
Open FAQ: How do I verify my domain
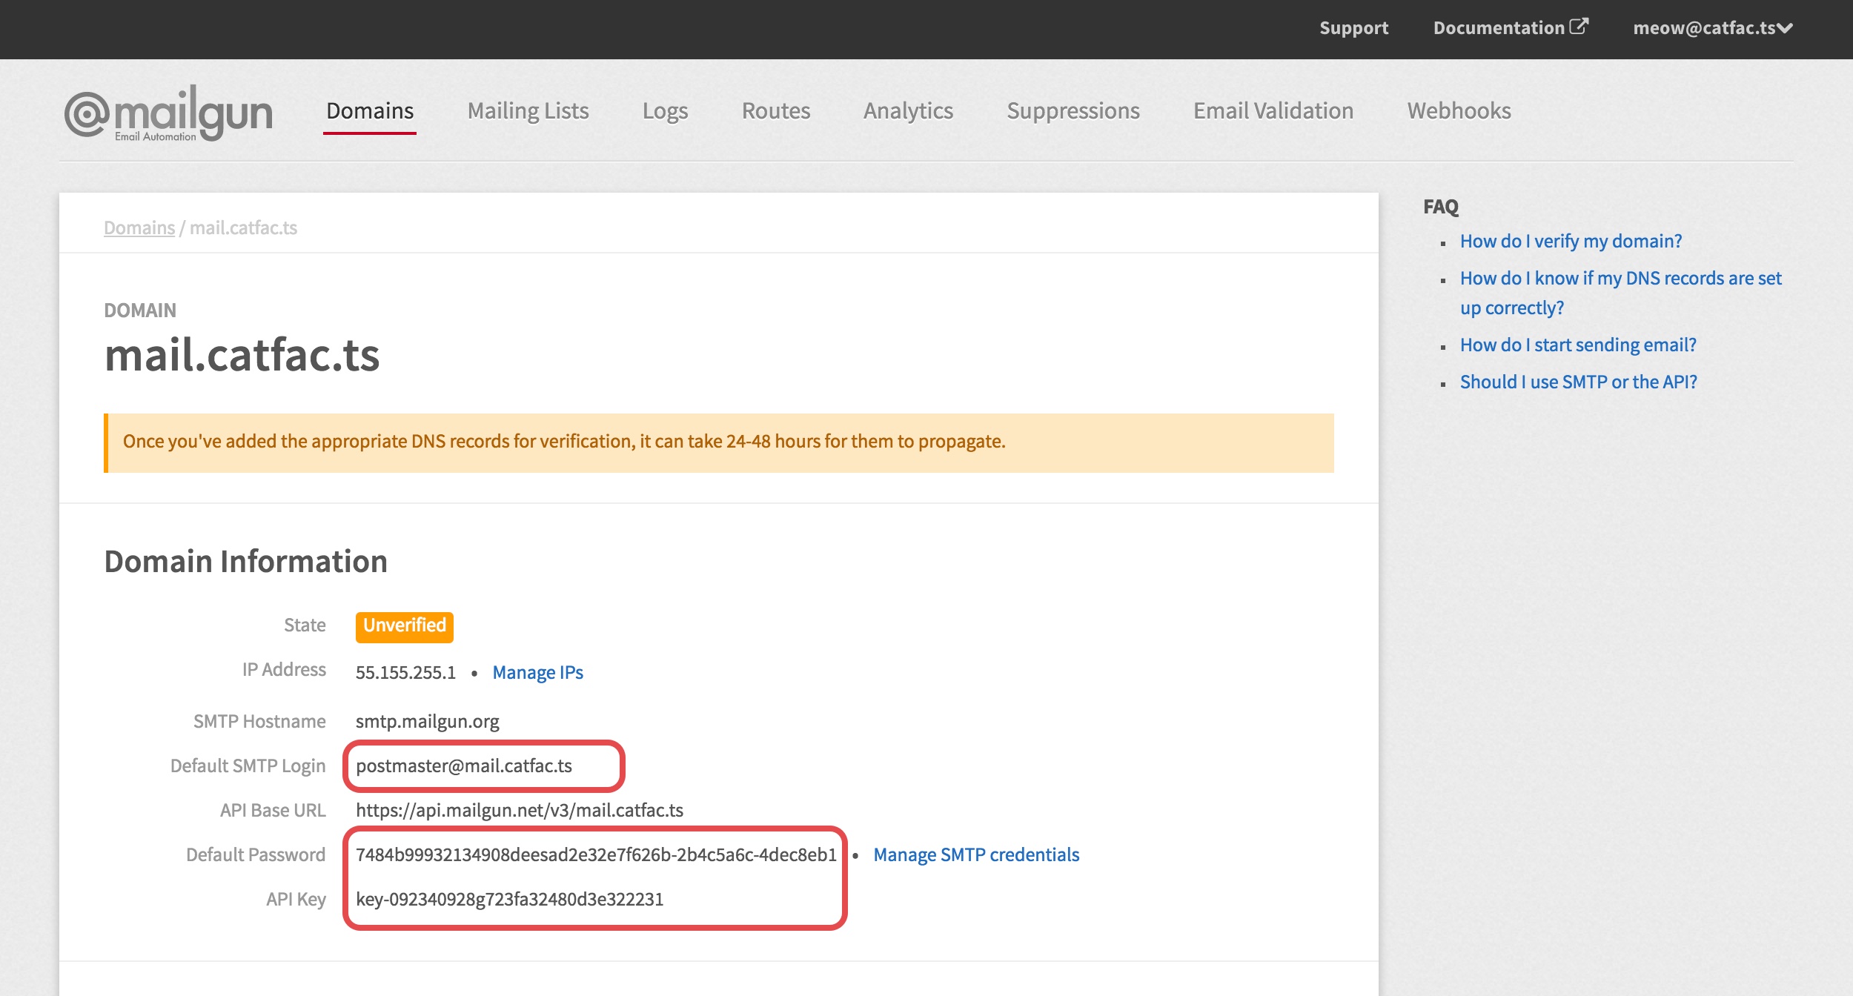tap(1571, 241)
